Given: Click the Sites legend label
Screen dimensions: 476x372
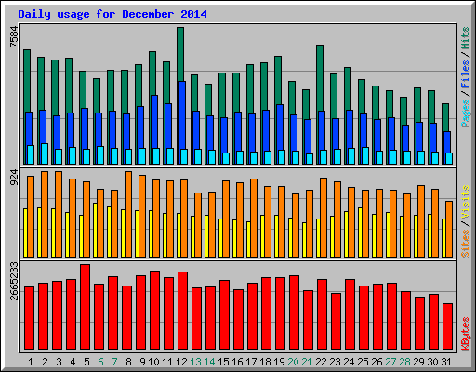Looking at the screenshot, I should 466,244.
